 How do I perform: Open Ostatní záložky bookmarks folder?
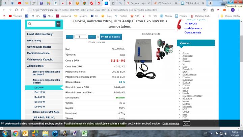[230, 16]
